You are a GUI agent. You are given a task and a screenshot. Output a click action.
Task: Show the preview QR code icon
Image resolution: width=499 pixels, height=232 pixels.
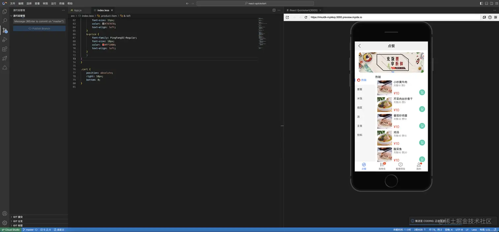pos(495,17)
